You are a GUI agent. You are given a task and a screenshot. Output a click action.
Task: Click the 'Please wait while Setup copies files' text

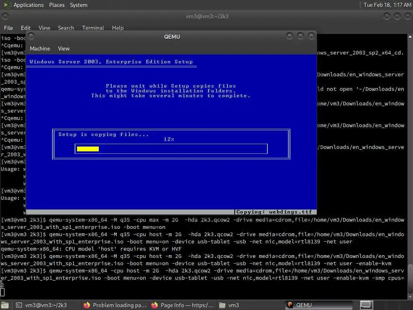[171, 86]
